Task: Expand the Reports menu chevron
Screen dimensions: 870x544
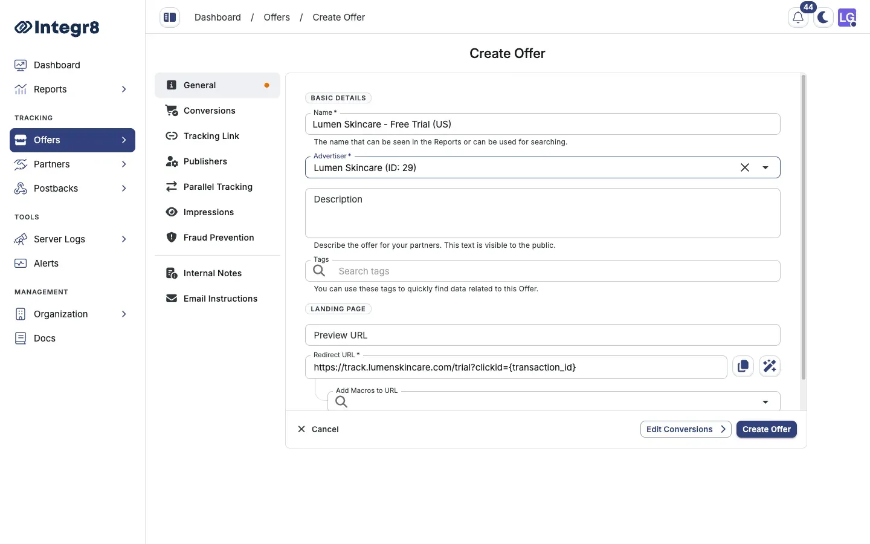Action: click(x=124, y=89)
